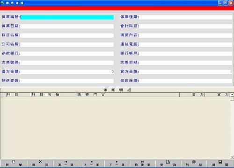Click the quick search (快速查詢) field
Screen dimensions: 234x168
67,81
